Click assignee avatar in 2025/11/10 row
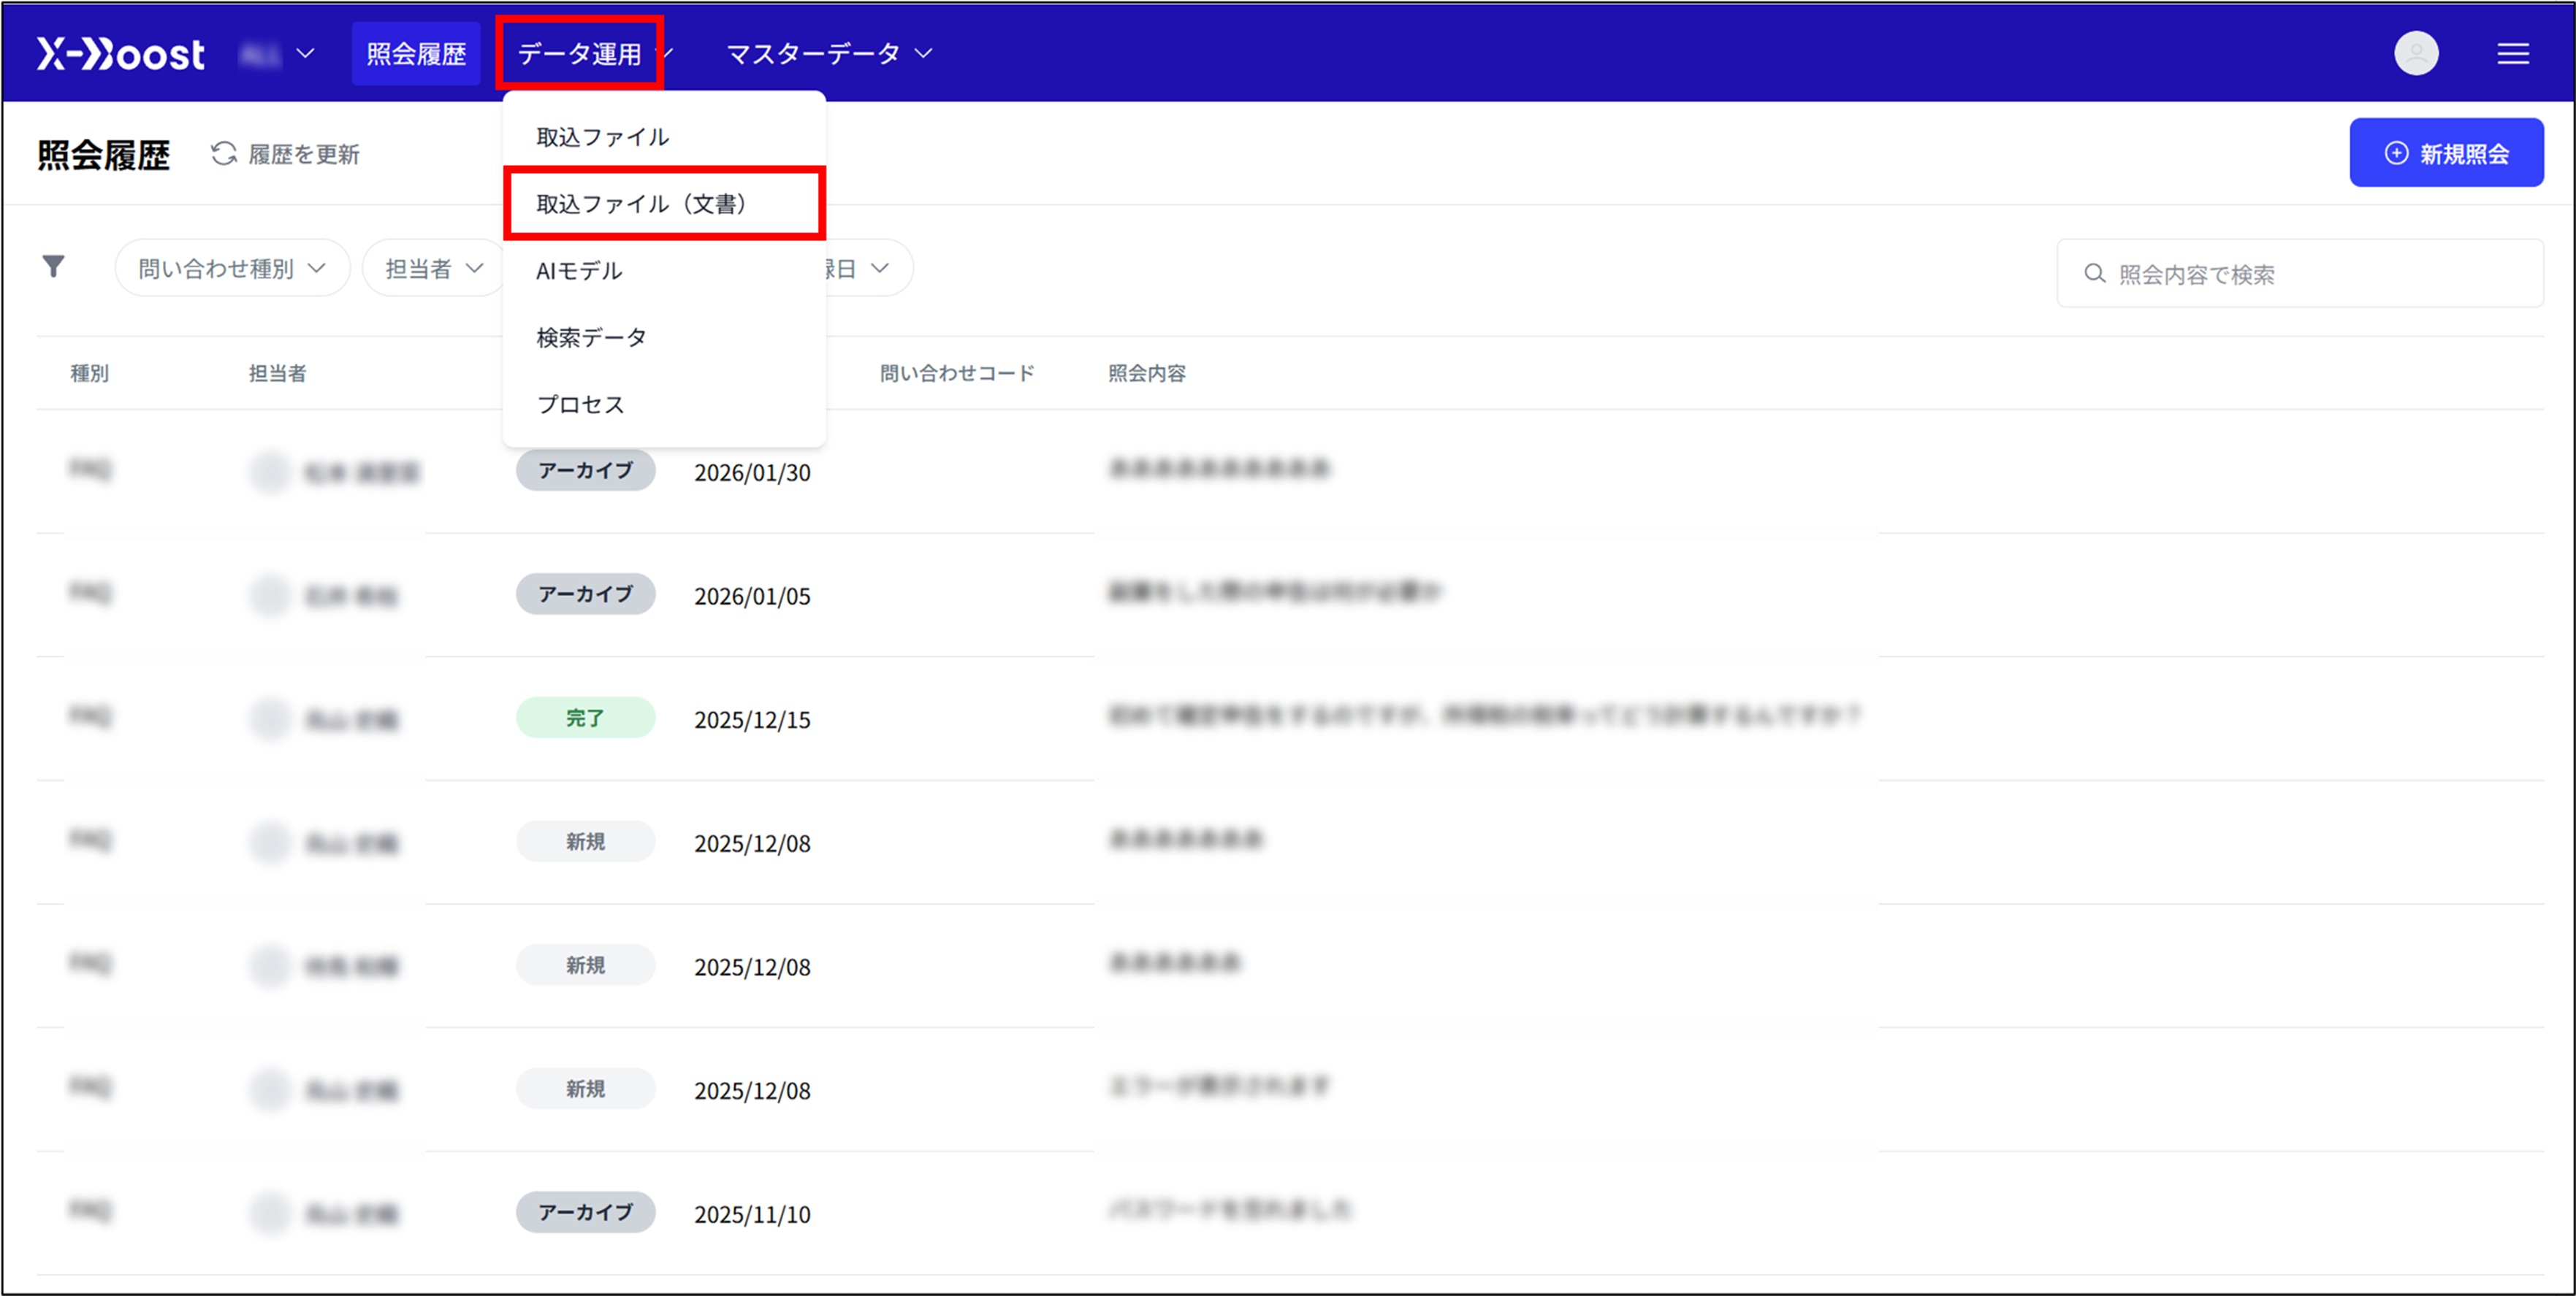Image resolution: width=2576 pixels, height=1296 pixels. [270, 1214]
